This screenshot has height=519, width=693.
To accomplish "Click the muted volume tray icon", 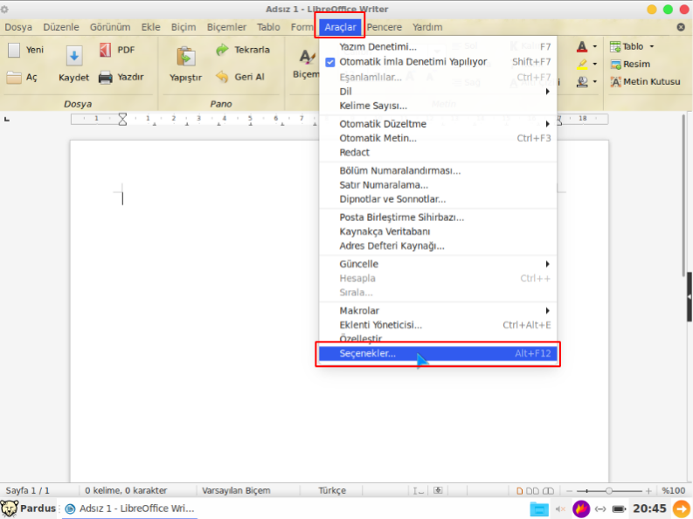I will 560,509.
